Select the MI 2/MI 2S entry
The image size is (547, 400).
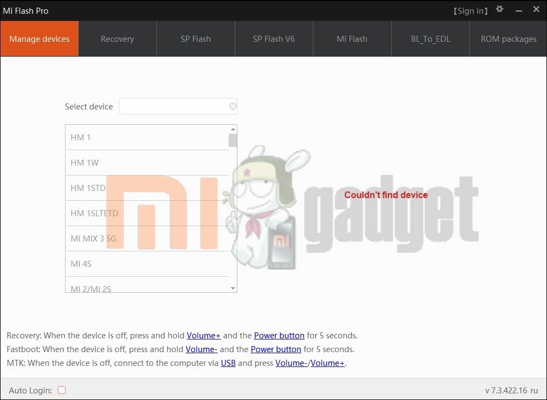coord(147,285)
